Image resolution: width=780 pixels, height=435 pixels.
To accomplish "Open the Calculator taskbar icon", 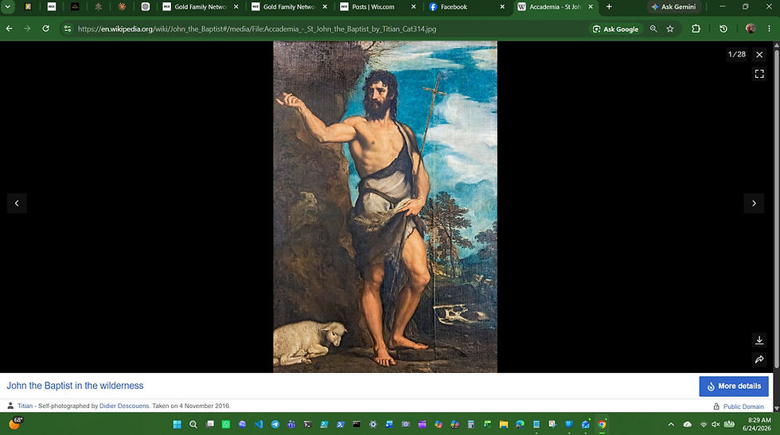I will pos(471,425).
